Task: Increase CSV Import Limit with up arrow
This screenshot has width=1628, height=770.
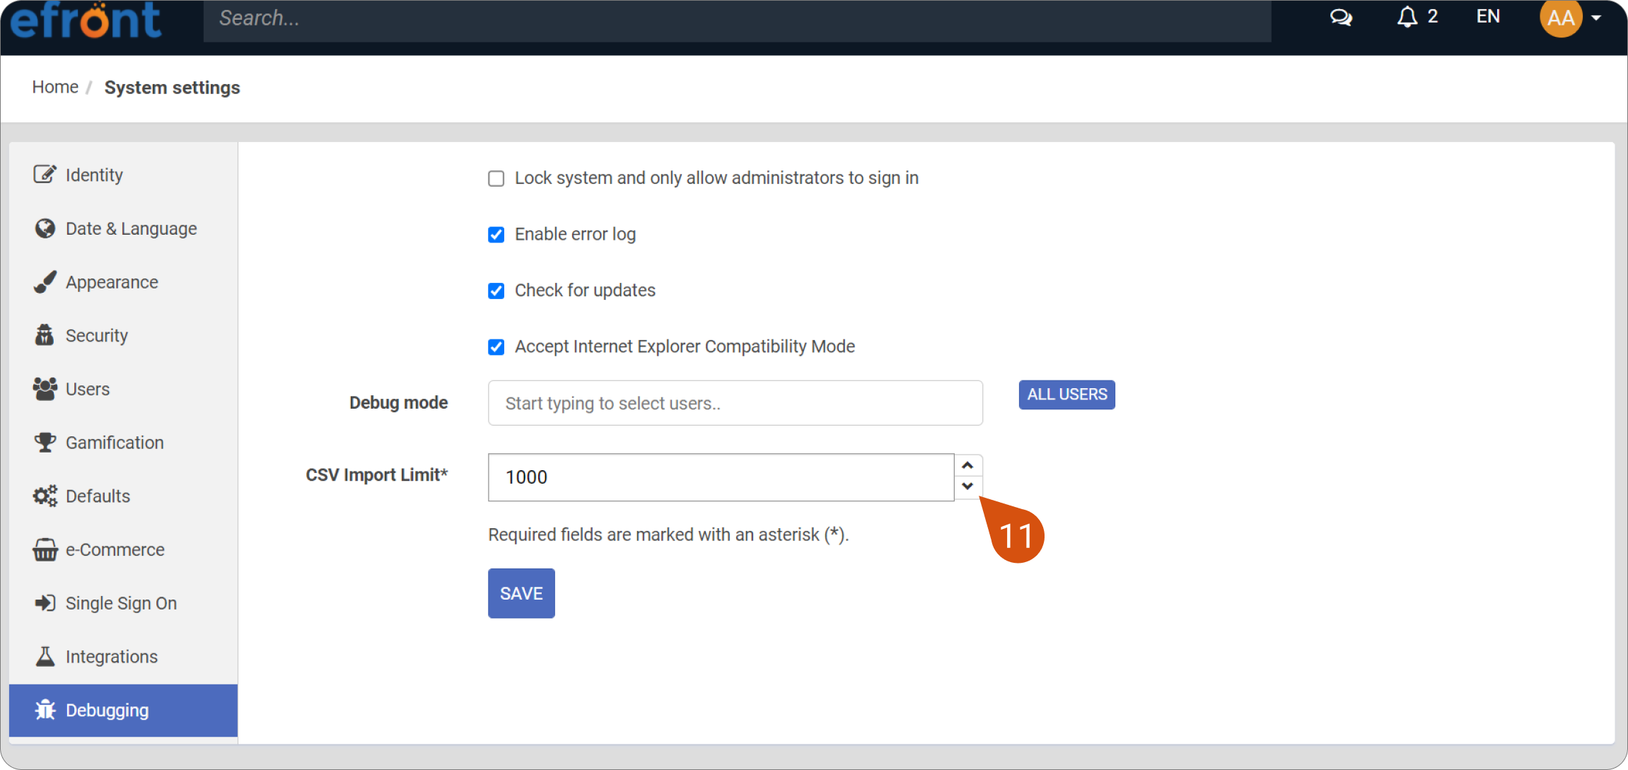Action: point(967,465)
